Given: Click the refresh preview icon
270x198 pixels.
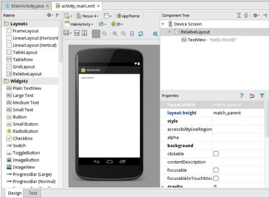Looking at the screenshot, I should [141, 34].
